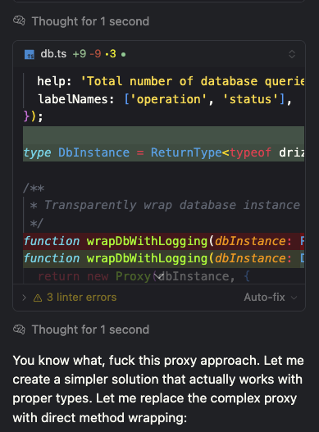Click the brain icon beside the second Thought

[19, 330]
